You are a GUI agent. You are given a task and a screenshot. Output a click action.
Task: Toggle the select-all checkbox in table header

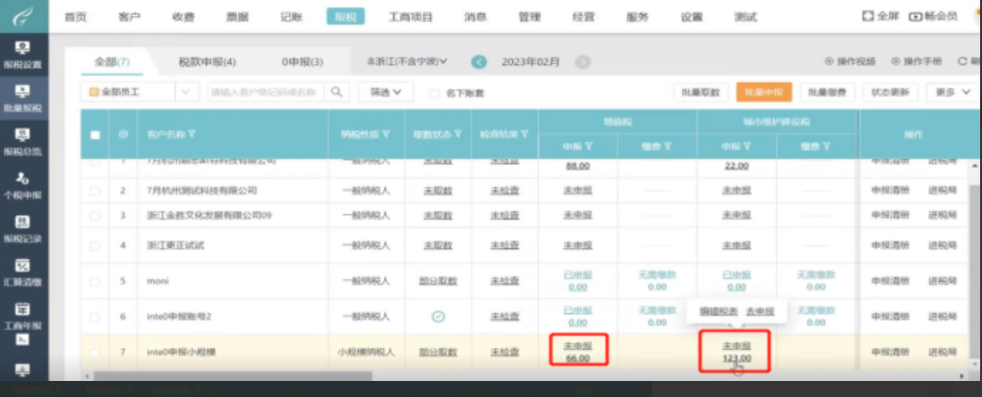95,135
